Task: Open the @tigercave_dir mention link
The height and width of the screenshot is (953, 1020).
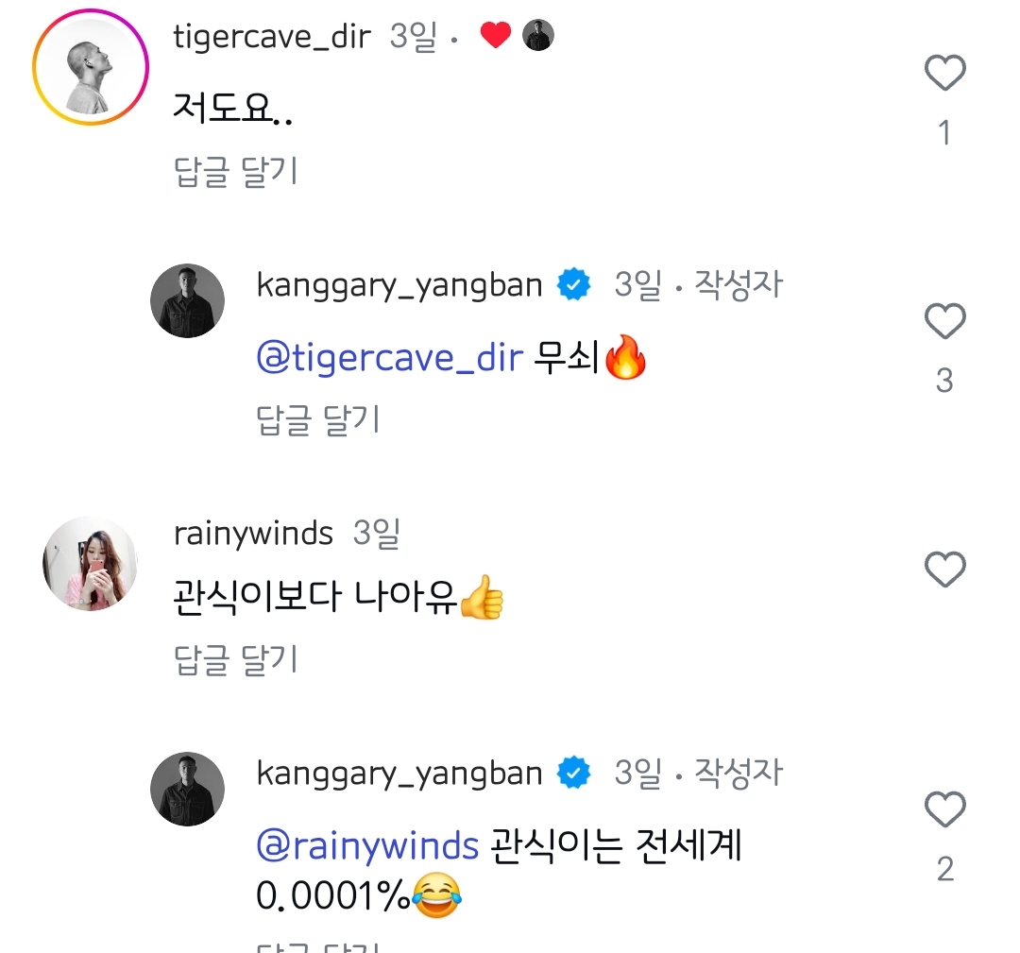Action: (x=390, y=358)
